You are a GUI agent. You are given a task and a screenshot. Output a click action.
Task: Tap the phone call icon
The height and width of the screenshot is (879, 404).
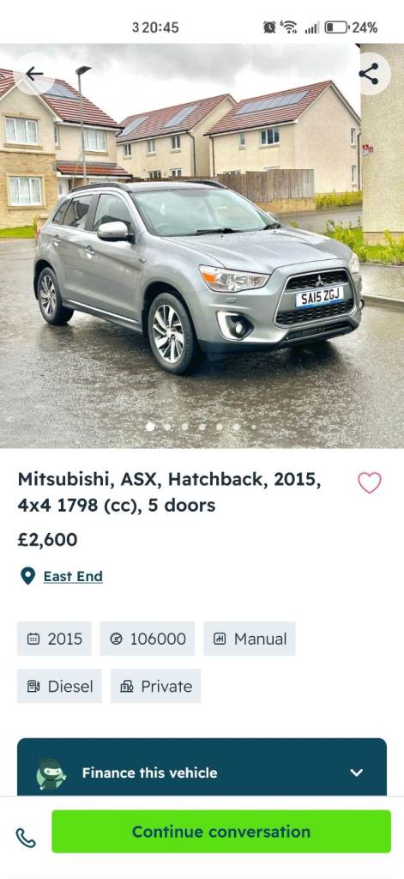26,838
